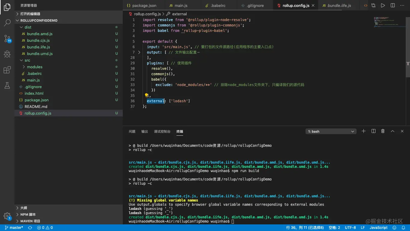Image resolution: width=410 pixels, height=231 pixels.
Task: Open Source Control view with 11 changes
Action: 7,38
